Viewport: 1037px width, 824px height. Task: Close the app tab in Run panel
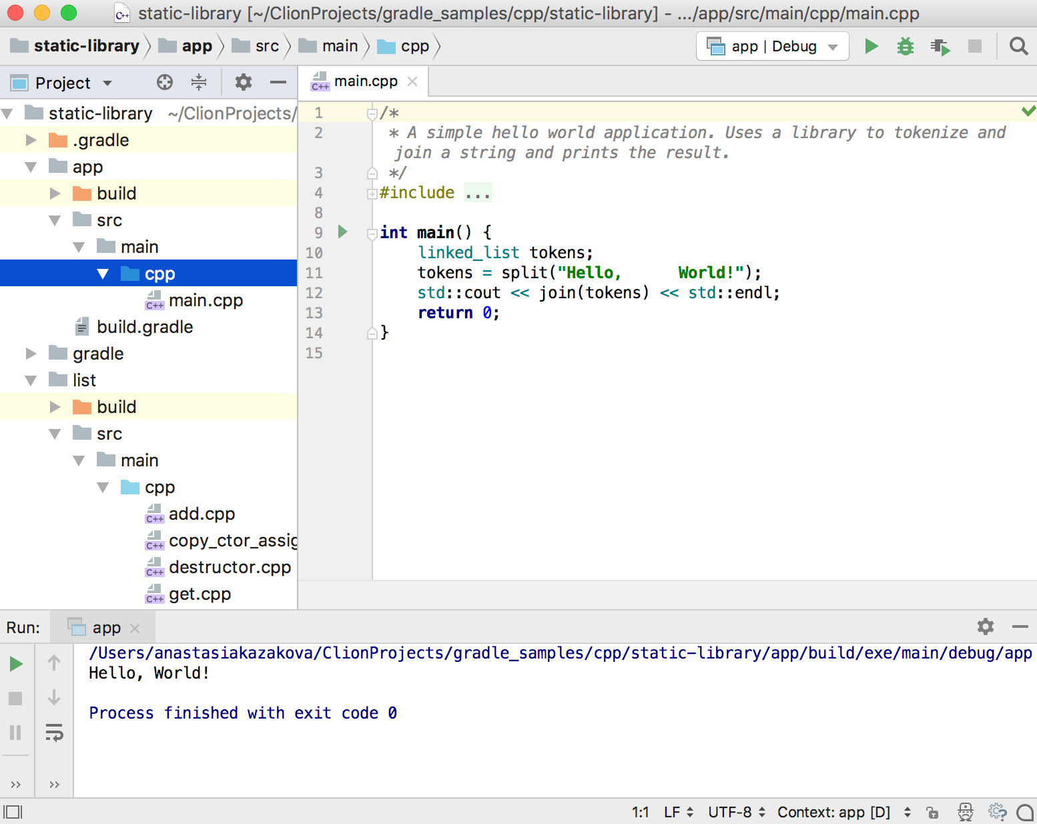coord(135,629)
